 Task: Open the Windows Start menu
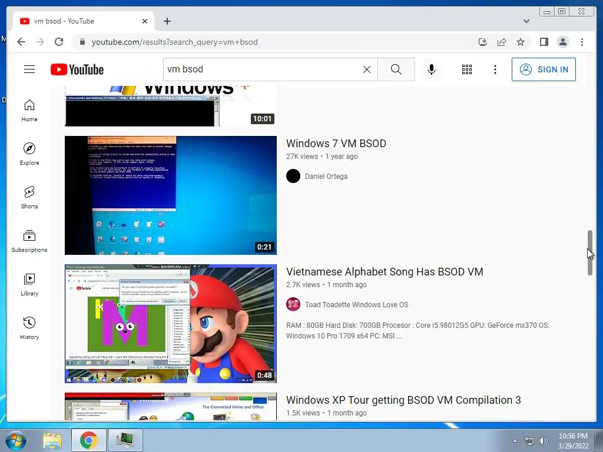tap(15, 440)
